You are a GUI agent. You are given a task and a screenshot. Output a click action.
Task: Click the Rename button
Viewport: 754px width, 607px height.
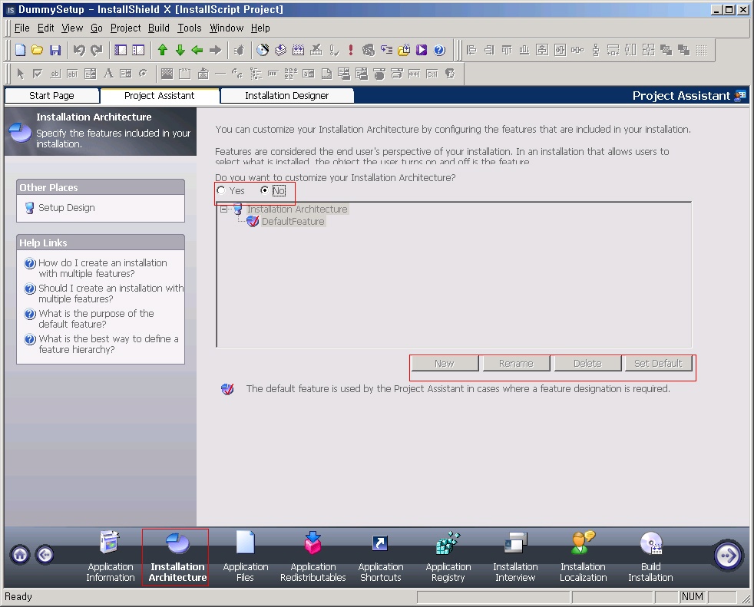point(516,363)
